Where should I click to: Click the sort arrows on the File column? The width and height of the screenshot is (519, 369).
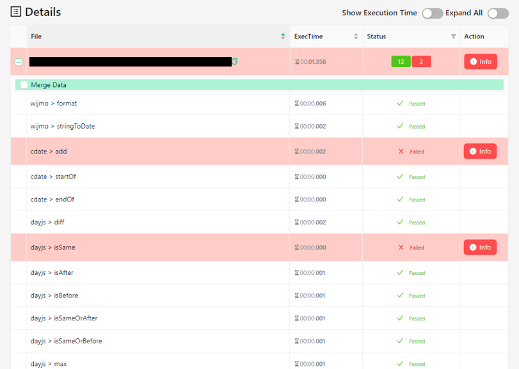coord(282,36)
